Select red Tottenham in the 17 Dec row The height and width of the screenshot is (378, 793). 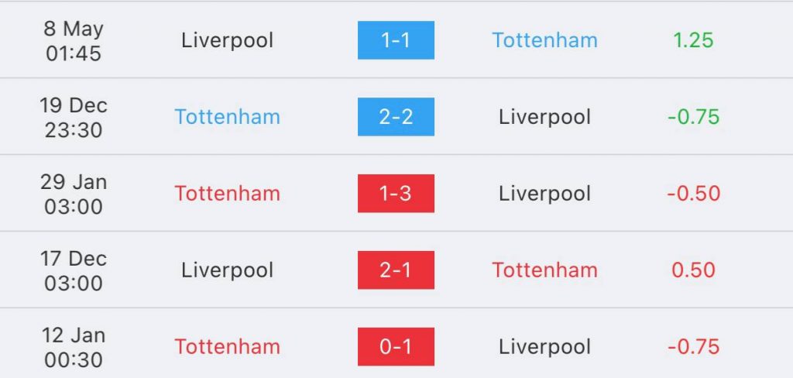544,270
